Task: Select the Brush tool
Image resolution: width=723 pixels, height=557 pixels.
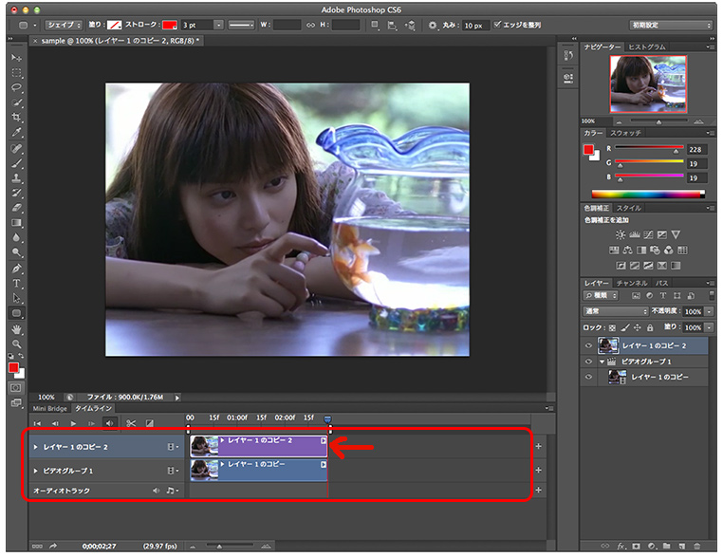Action: (x=16, y=163)
